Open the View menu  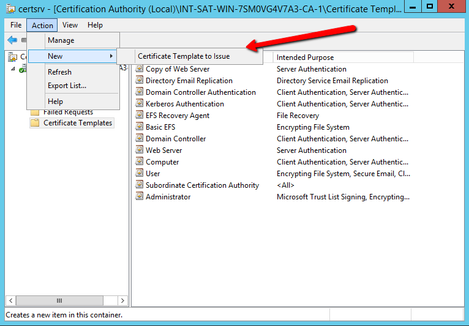(70, 25)
